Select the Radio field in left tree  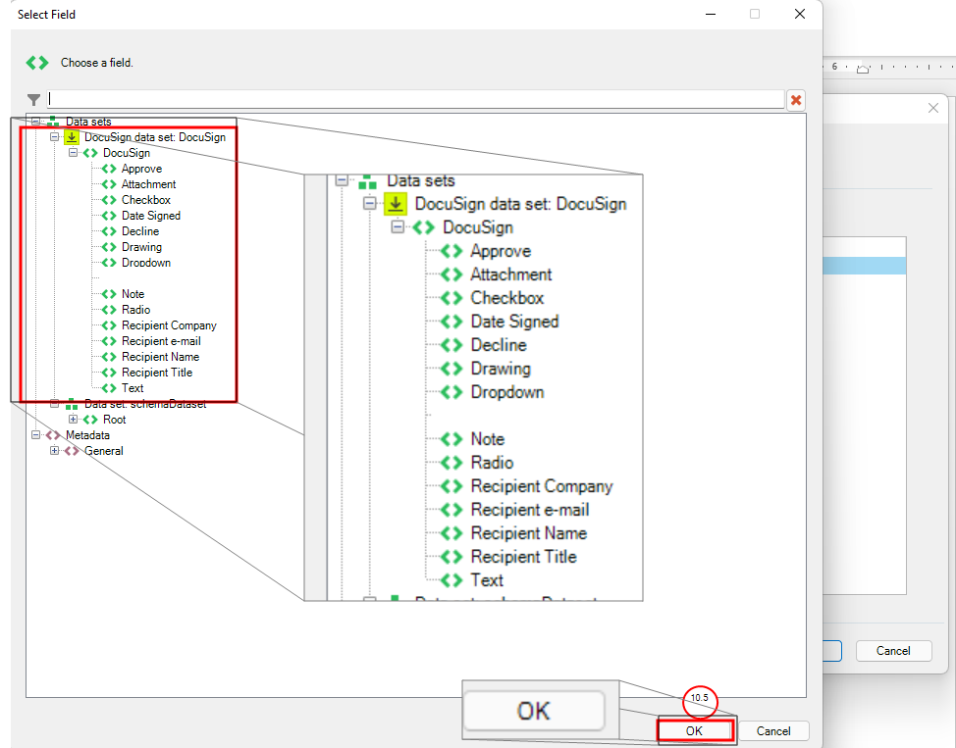click(135, 310)
